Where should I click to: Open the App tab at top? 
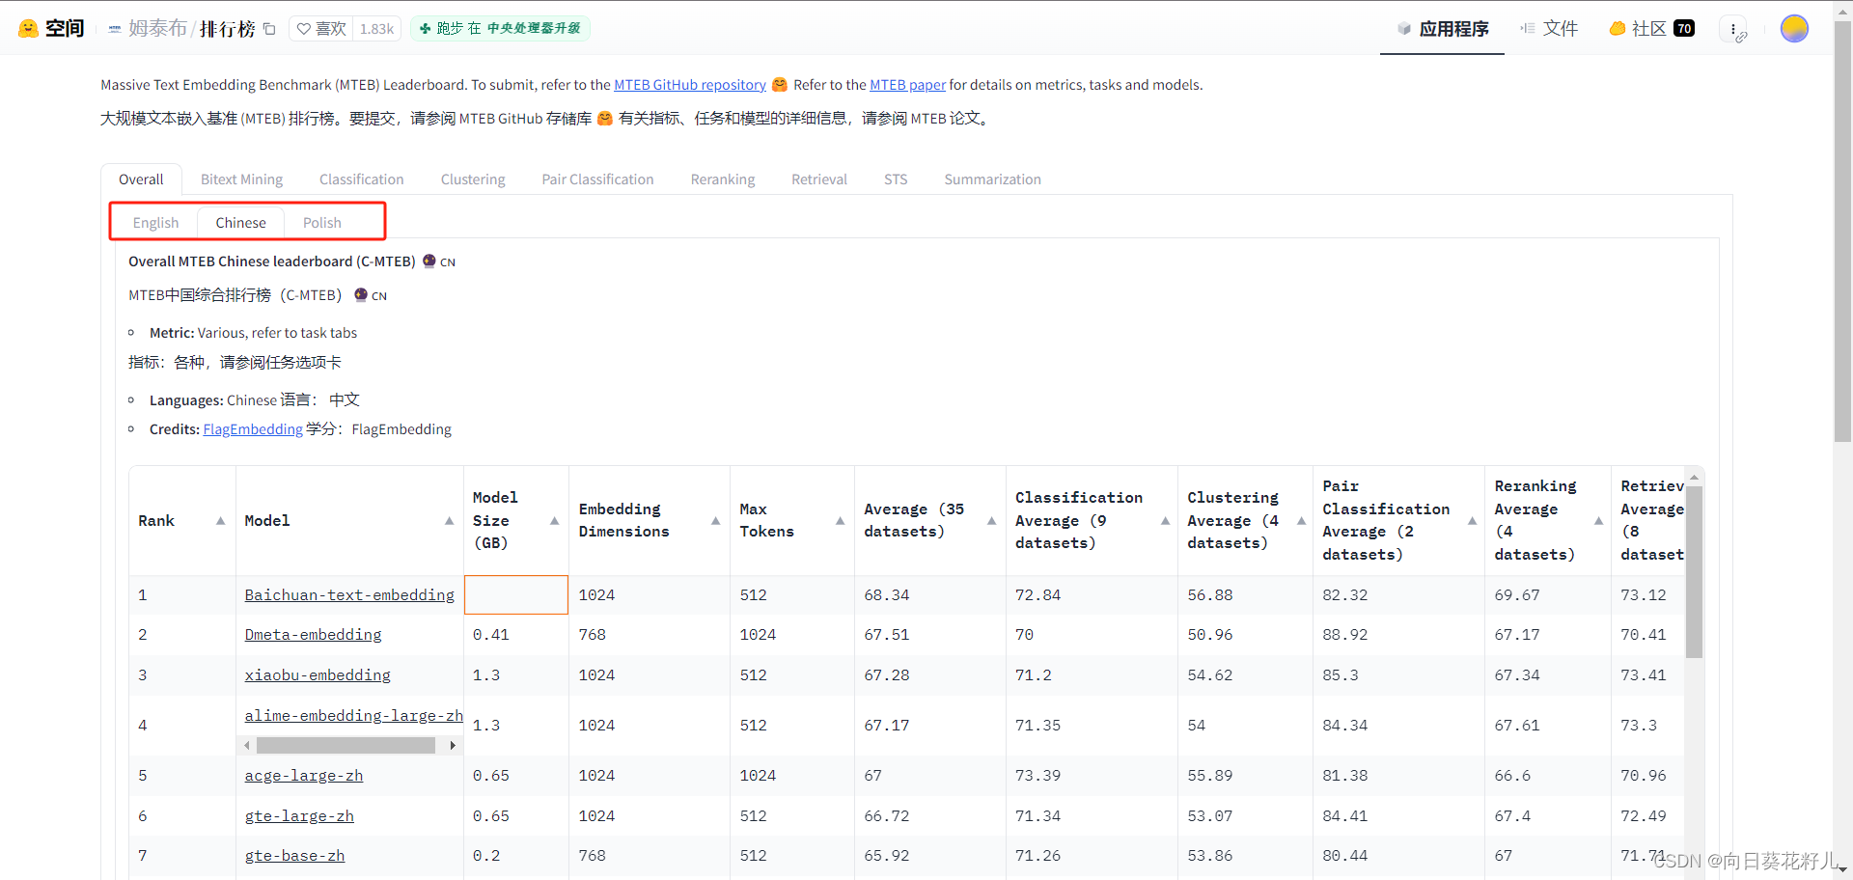point(1442,29)
